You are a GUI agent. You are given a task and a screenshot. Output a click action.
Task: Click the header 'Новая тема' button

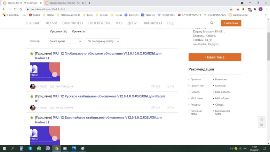[231, 23]
